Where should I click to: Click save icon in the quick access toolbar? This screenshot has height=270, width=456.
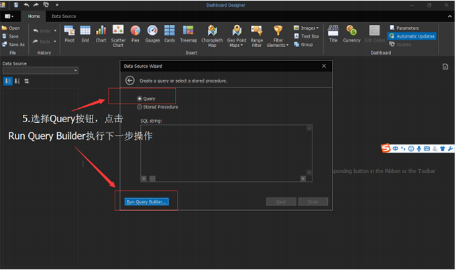tap(16, 5)
